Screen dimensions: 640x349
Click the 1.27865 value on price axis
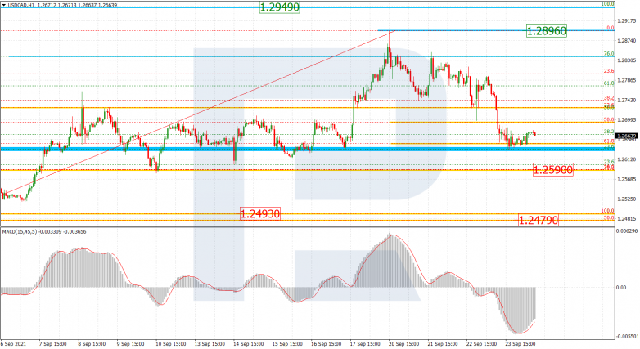point(628,80)
